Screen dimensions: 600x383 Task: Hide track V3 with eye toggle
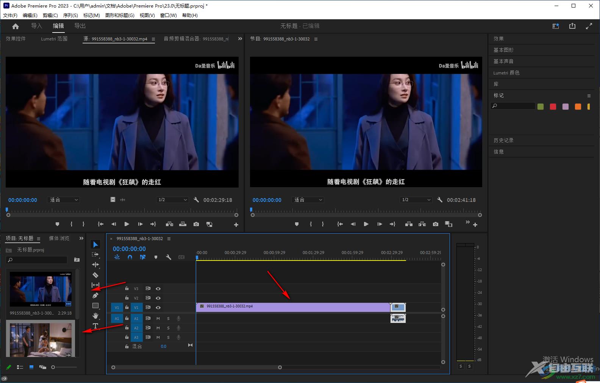click(x=158, y=288)
